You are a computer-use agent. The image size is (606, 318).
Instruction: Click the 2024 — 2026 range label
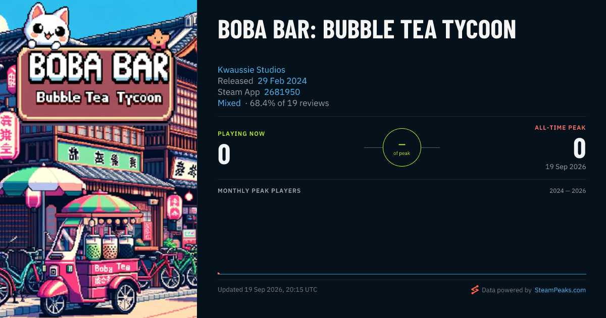568,191
